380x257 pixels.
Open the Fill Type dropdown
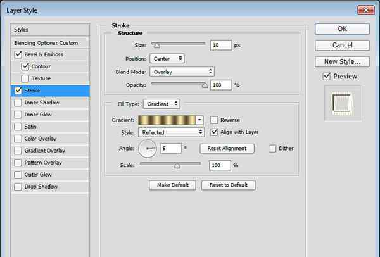161,104
